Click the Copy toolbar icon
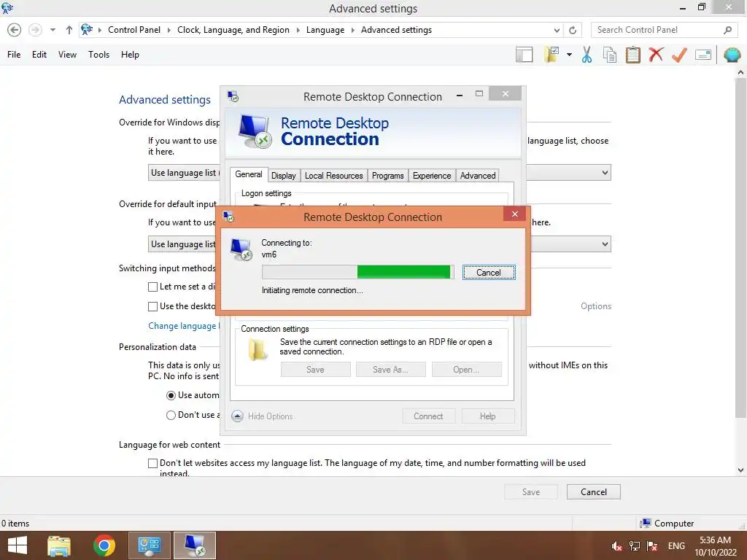Image resolution: width=747 pixels, height=560 pixels. coord(609,55)
